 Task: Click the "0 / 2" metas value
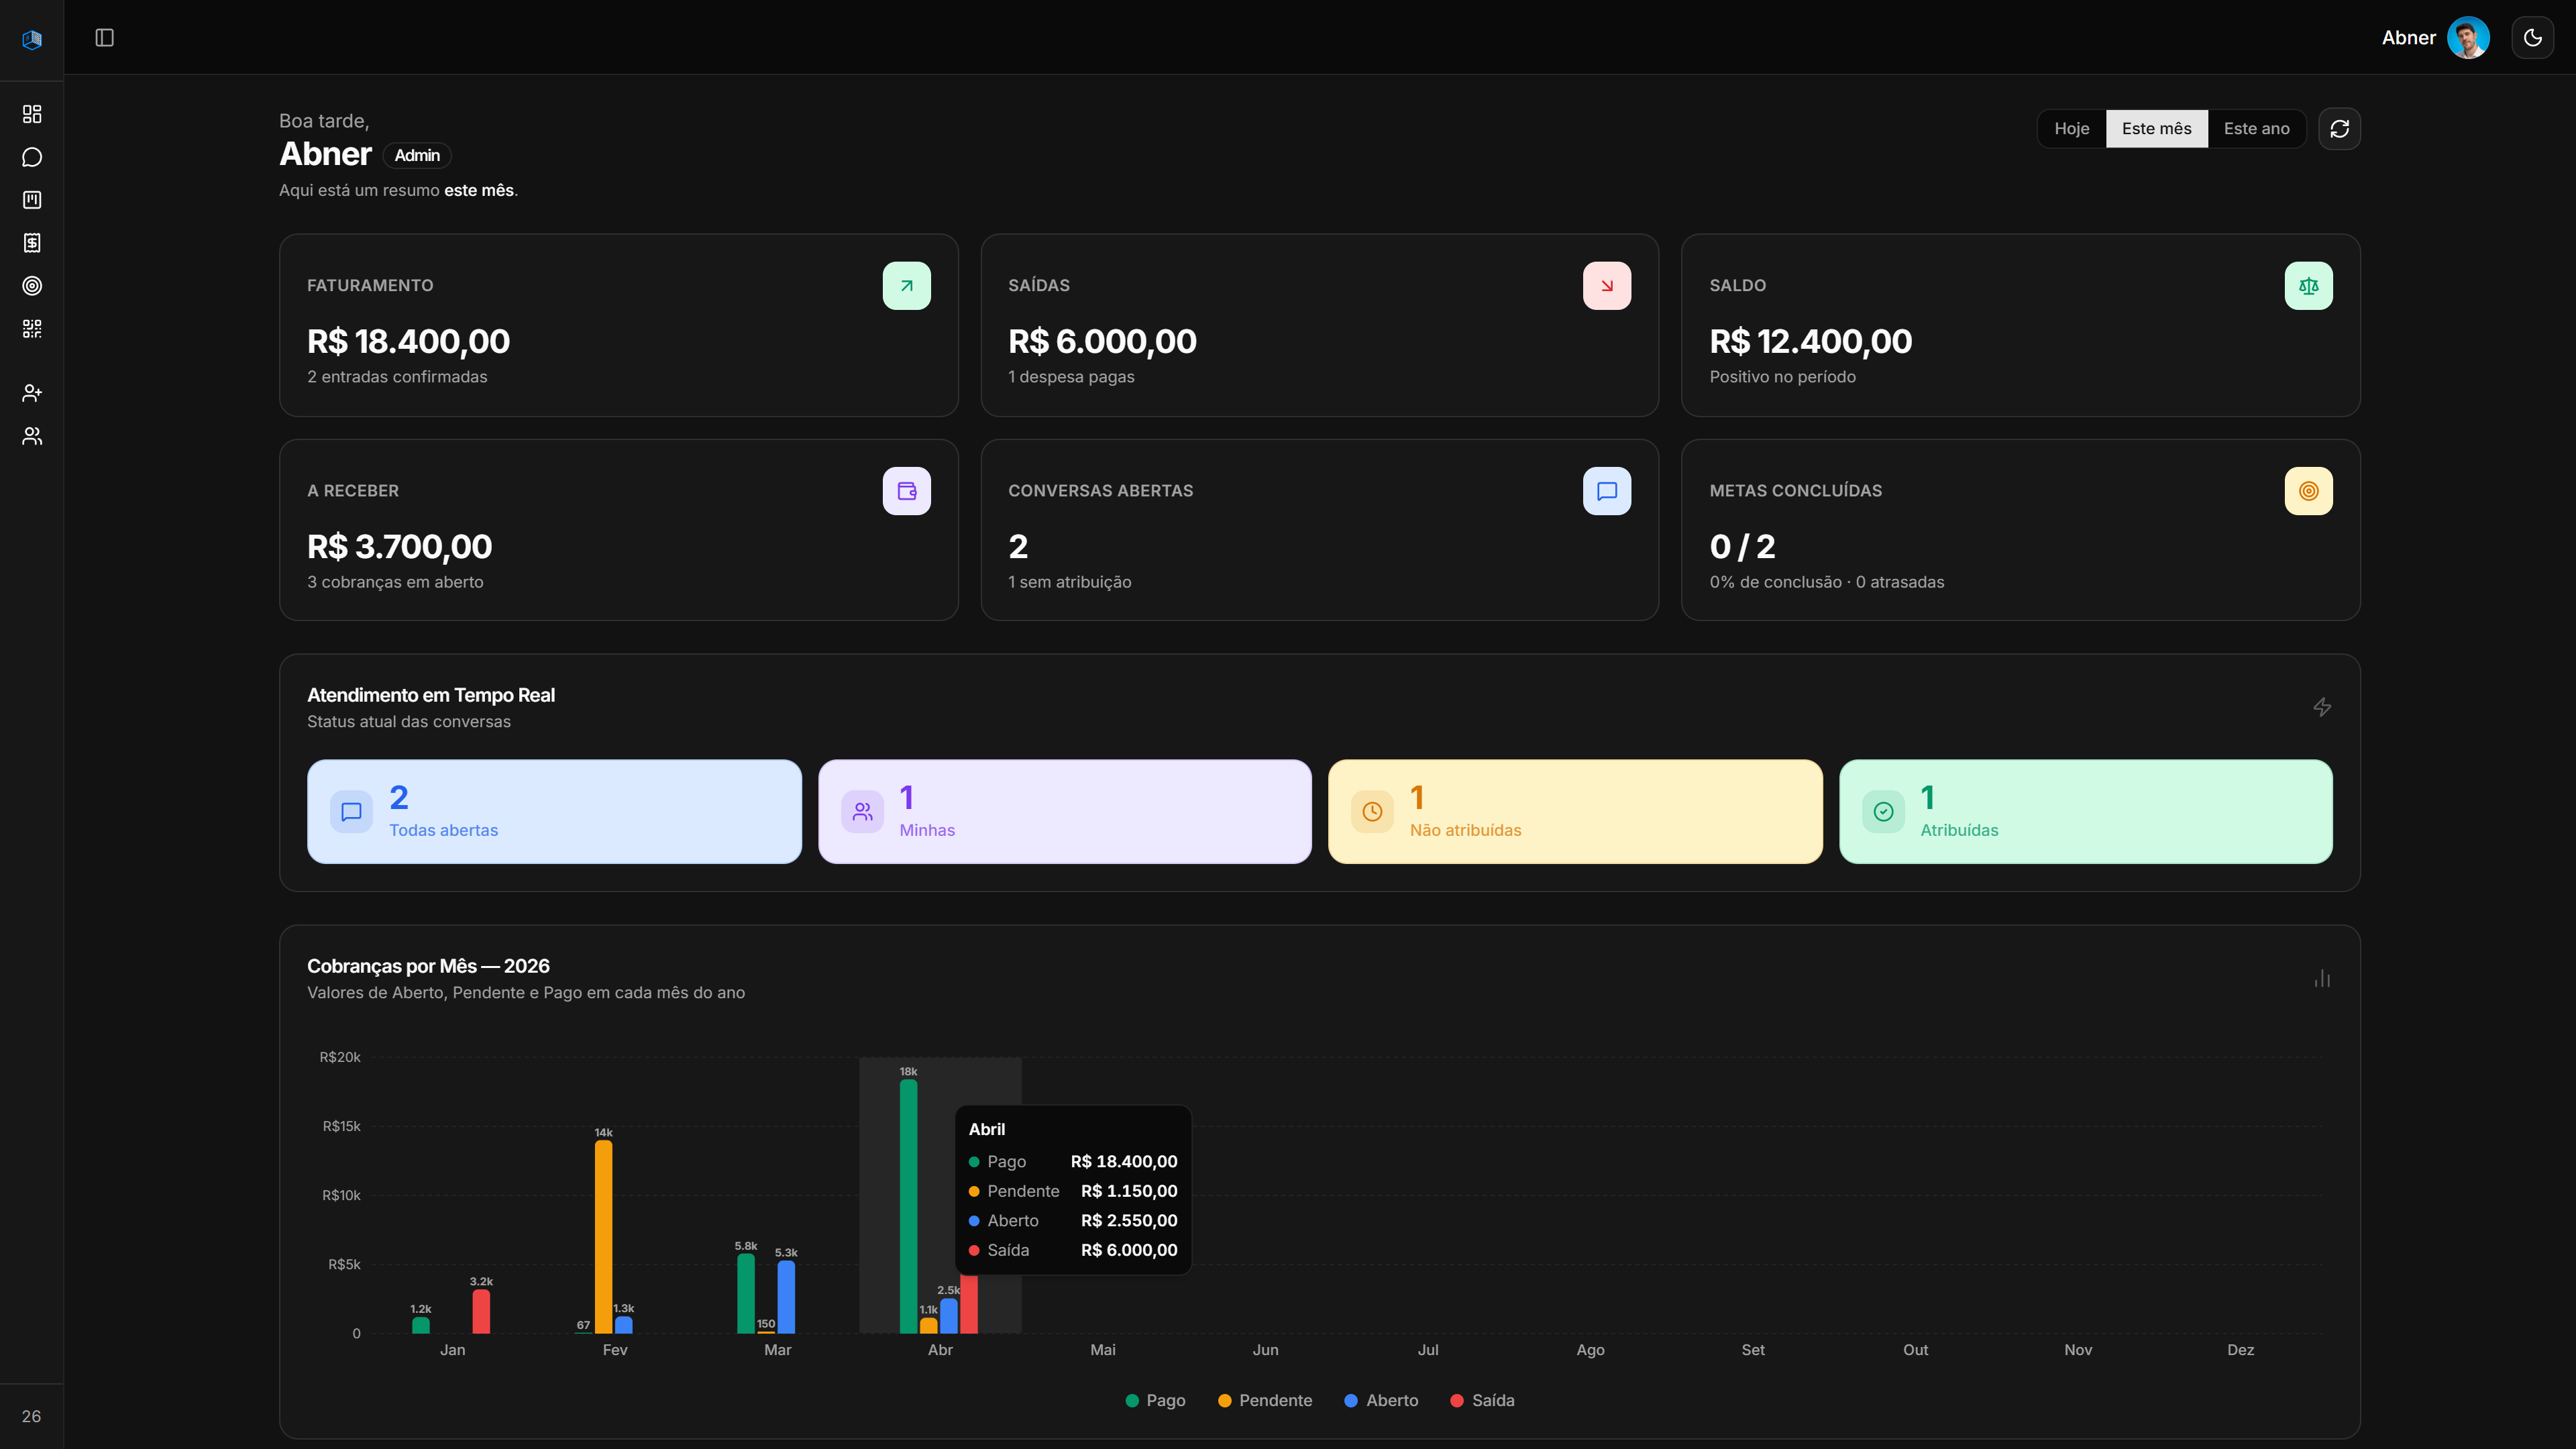click(x=1742, y=547)
